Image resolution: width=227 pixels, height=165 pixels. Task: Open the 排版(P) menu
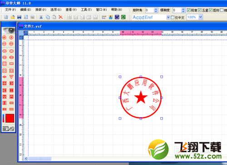click(41, 10)
